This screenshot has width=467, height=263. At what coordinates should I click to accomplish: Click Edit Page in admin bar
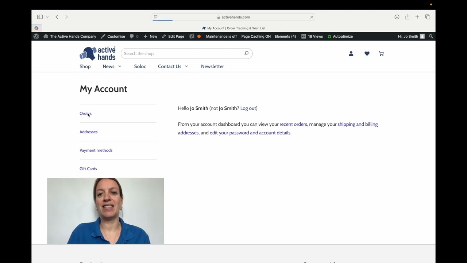[173, 37]
